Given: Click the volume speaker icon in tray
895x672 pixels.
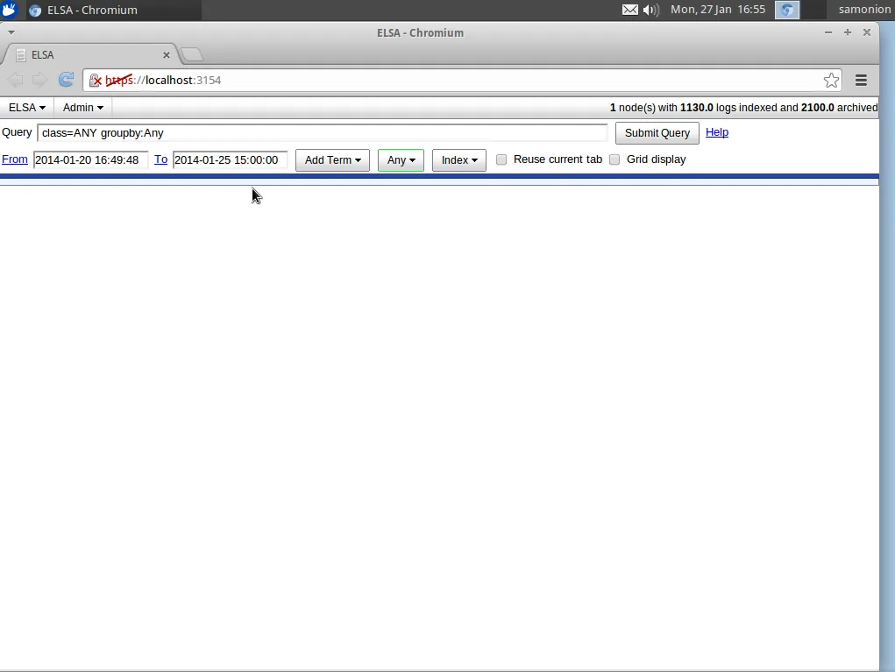Looking at the screenshot, I should 650,10.
